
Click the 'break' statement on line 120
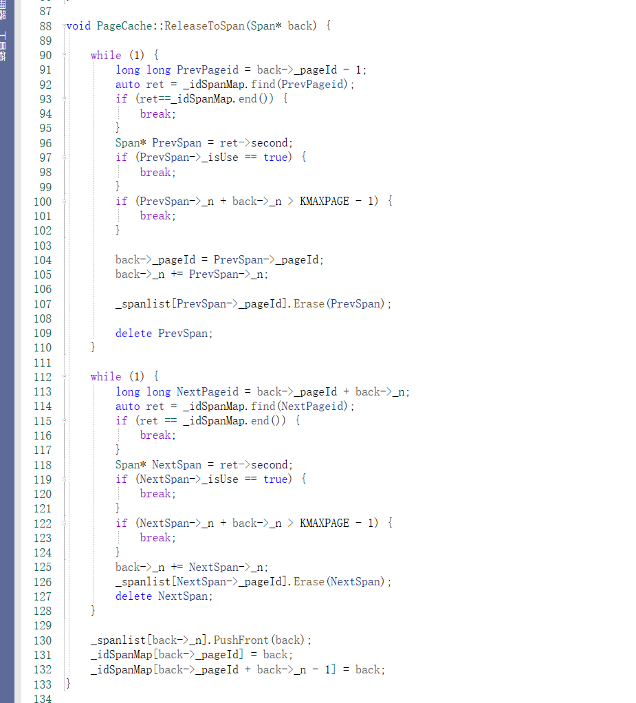coord(155,494)
